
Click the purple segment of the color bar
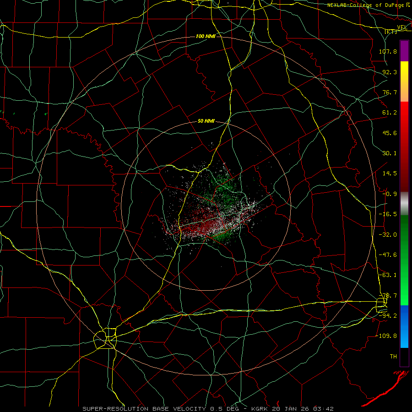404,51
